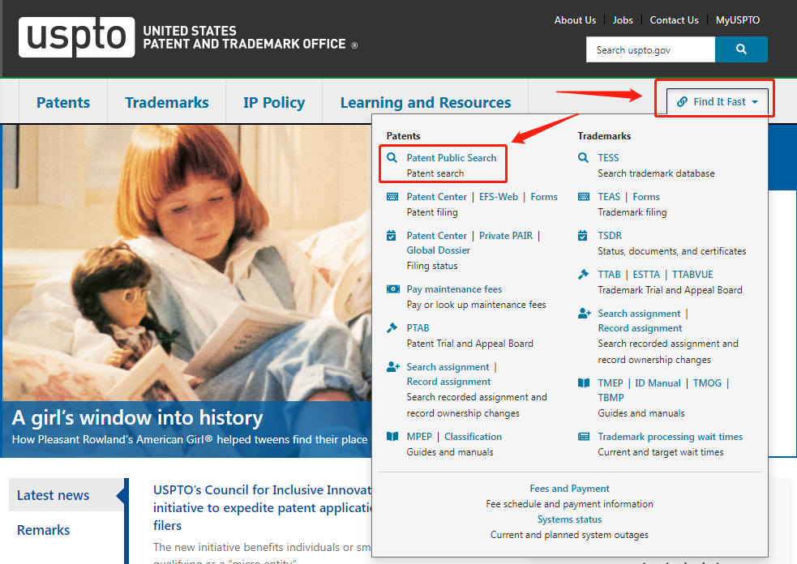Click the list icon by Trademark processing wait times
The height and width of the screenshot is (564, 797).
click(584, 437)
